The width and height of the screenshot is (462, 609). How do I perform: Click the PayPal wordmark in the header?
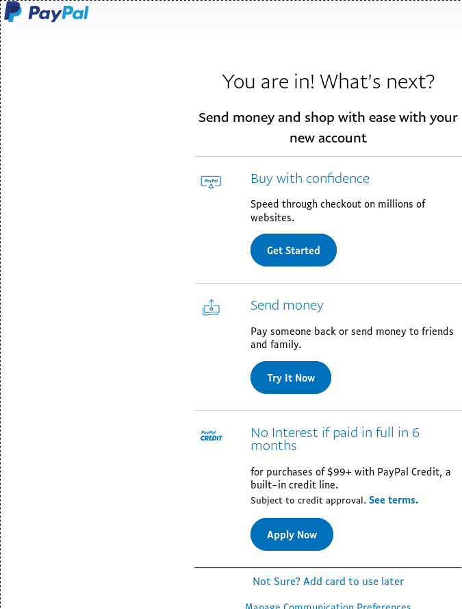click(x=59, y=13)
